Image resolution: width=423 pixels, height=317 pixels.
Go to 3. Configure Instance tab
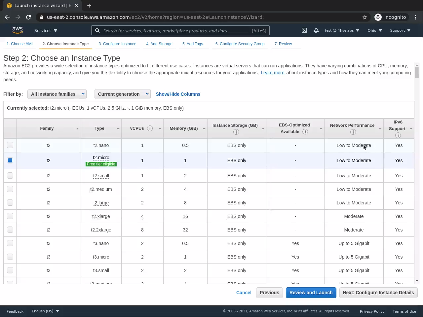click(117, 44)
